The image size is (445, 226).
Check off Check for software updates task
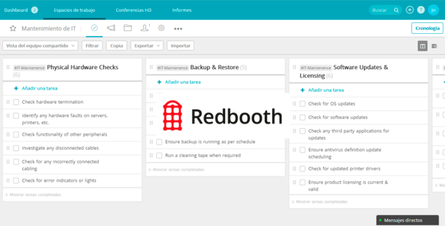click(302, 117)
